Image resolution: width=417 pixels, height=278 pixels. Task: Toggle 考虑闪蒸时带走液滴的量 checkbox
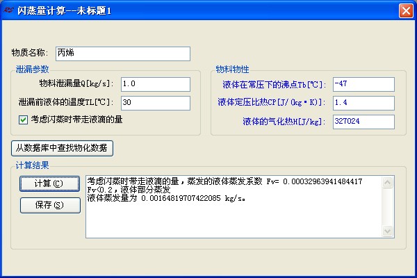click(24, 120)
